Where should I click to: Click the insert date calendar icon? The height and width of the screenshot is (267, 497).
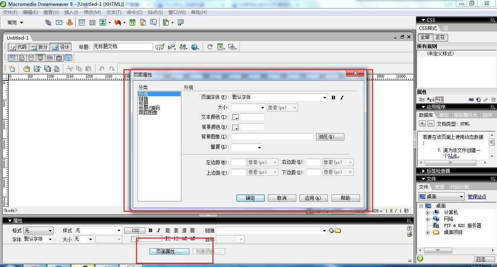pyautogui.click(x=132, y=23)
